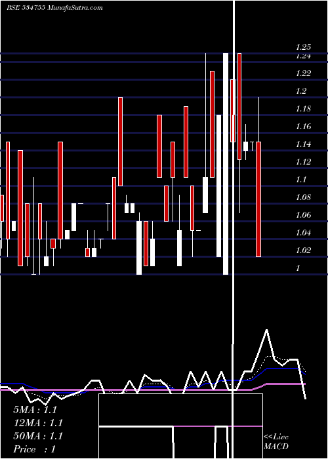328x459 pixels.
Task: Click the 1 price axis label
Action: click(298, 268)
